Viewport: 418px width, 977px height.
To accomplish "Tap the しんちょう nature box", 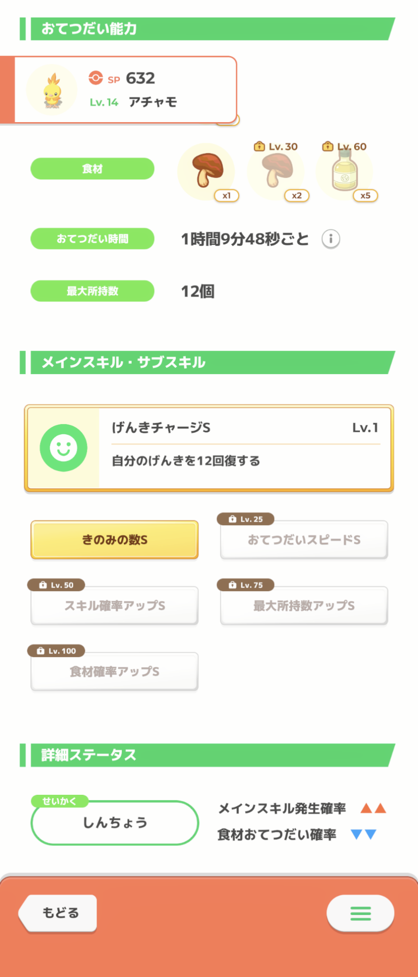I will click(115, 823).
